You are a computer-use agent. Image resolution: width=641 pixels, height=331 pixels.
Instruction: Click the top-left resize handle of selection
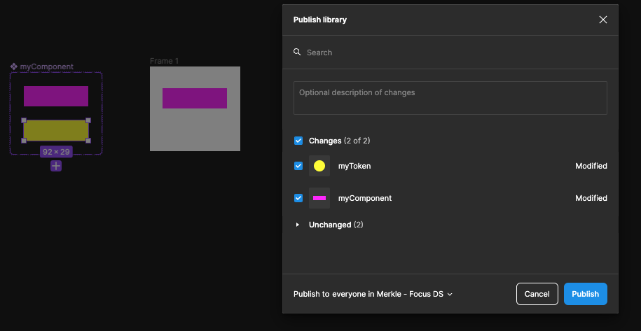[24, 120]
